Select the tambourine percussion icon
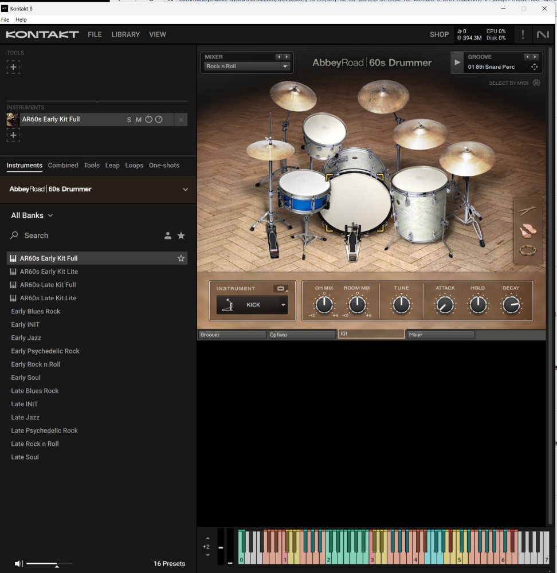Screen dimensions: 557x573 528,250
